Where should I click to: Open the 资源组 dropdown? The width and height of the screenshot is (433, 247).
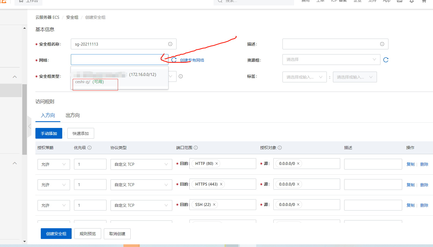coord(331,60)
